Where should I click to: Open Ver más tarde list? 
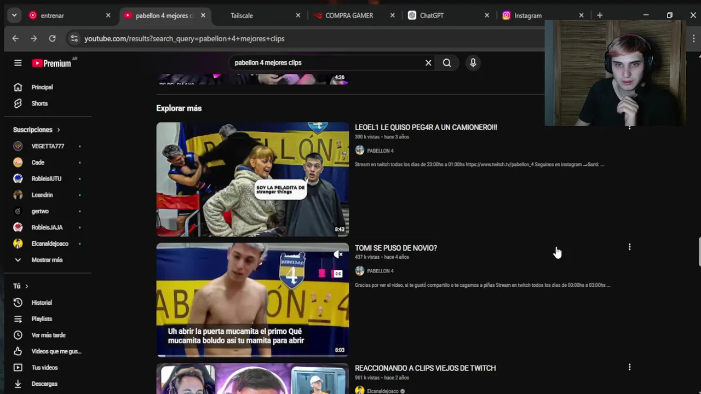coord(48,335)
